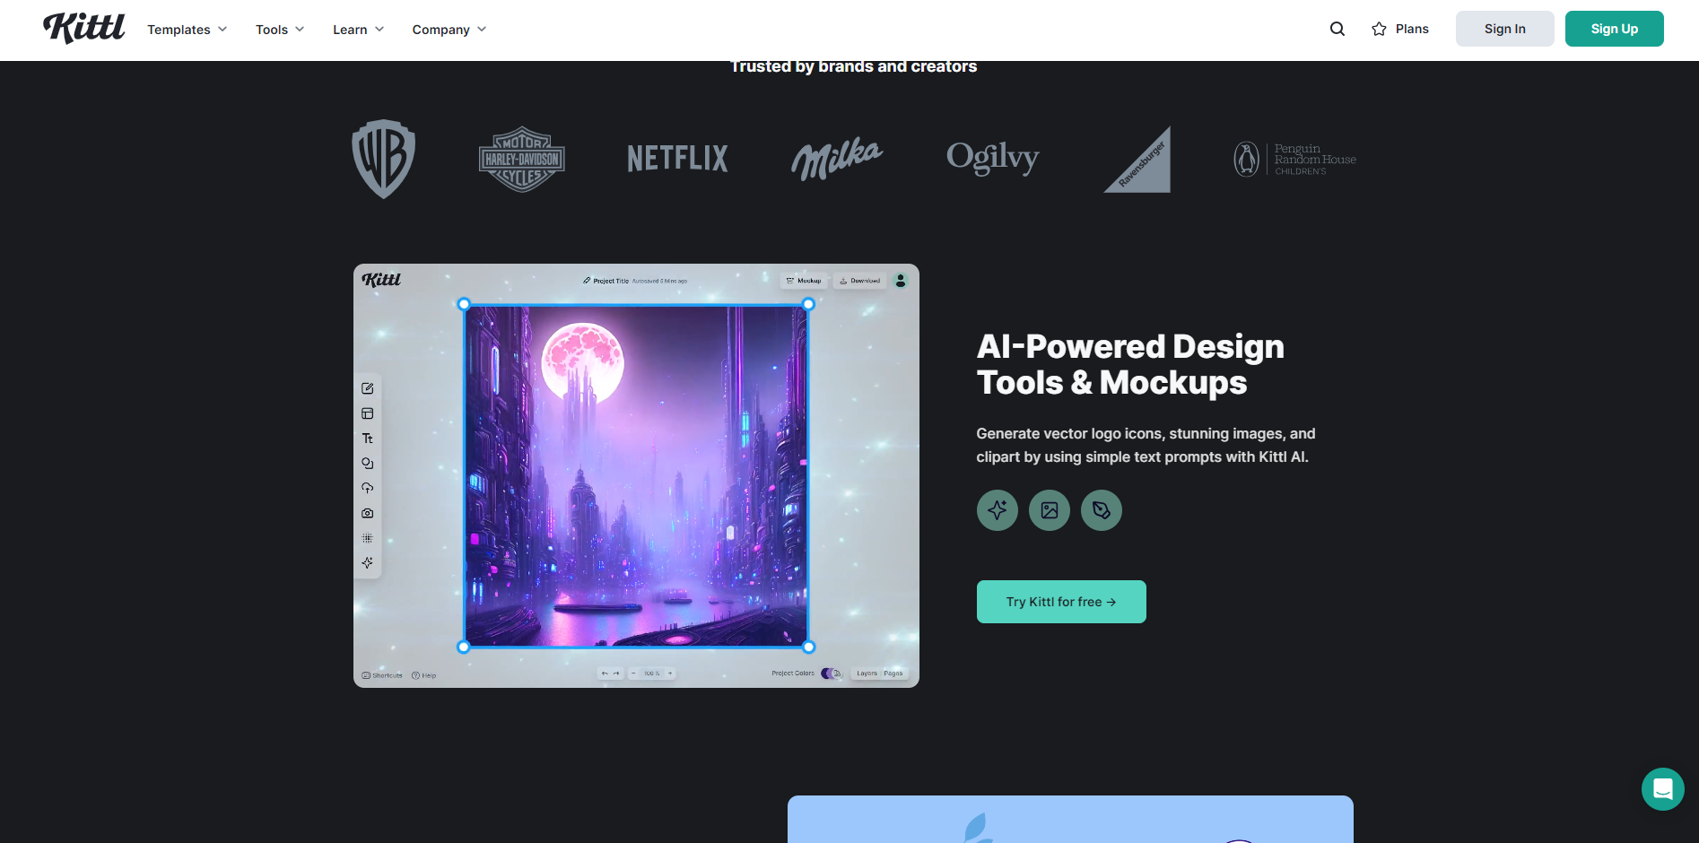
Task: Click the Harley-Davidson brand logo
Action: [x=521, y=159]
